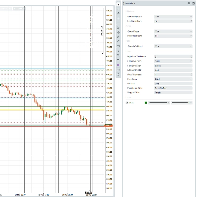Click the High Line Color Green field
This screenshot has width=197, height=197.
173,66
